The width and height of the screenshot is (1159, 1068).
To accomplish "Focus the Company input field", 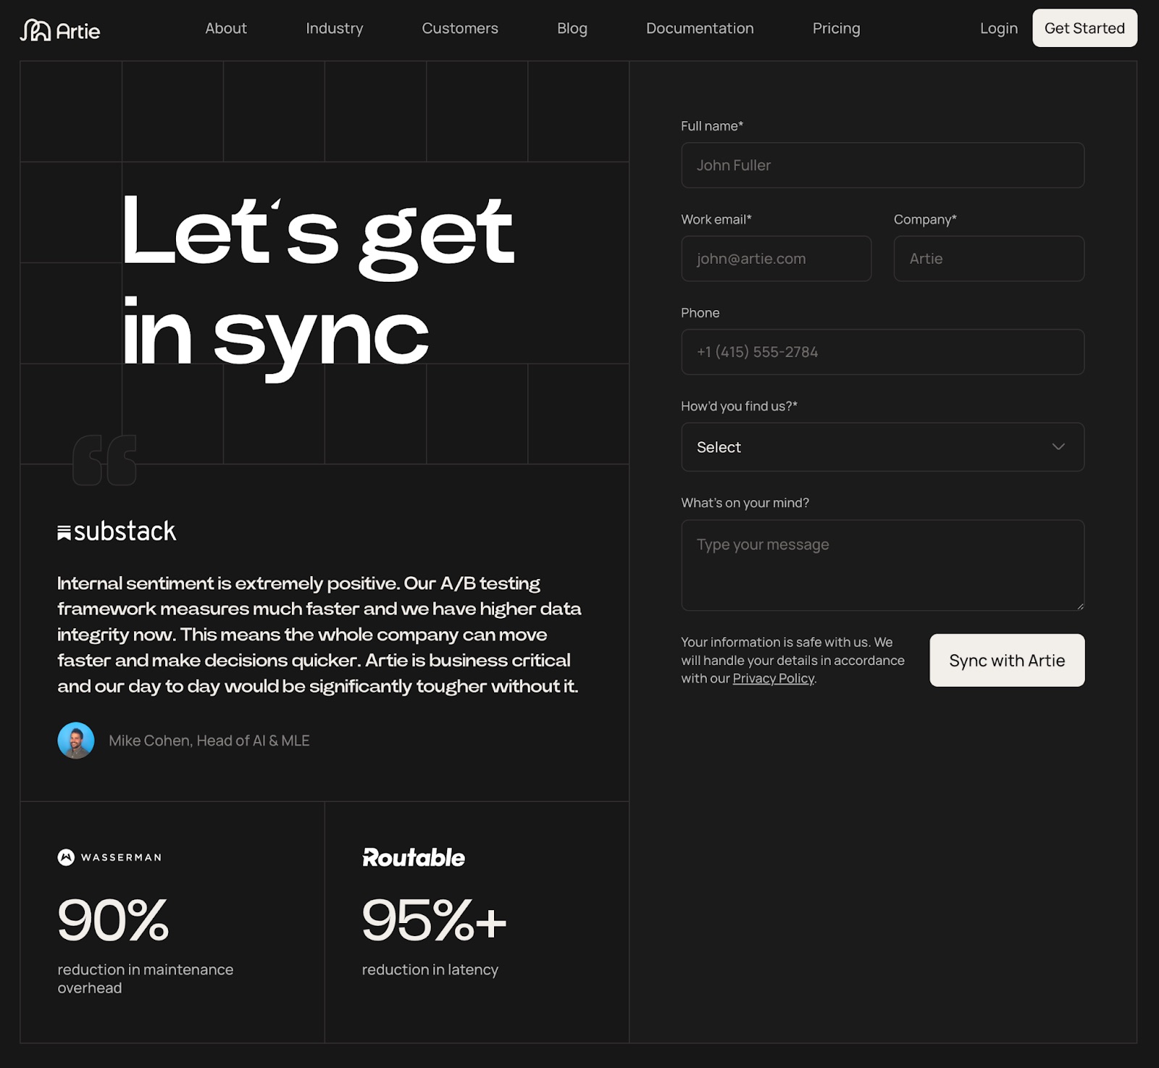I will pos(989,259).
